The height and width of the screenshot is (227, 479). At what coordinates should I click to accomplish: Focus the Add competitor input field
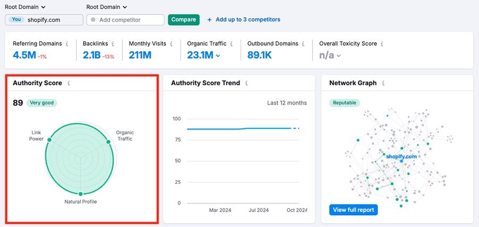[x=125, y=20]
